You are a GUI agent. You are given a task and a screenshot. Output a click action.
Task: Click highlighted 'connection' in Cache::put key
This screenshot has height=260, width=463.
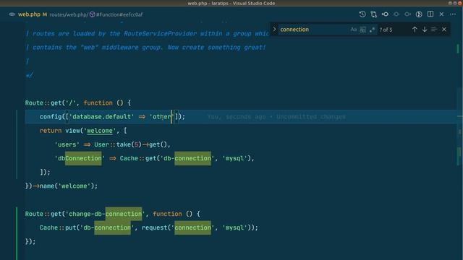click(x=113, y=227)
